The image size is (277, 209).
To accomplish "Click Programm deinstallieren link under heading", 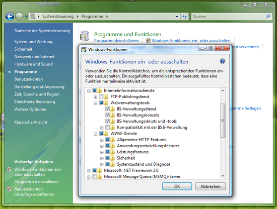I will [x=116, y=41].
